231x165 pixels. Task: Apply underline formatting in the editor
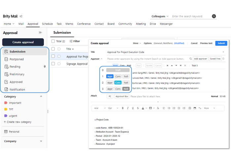point(132,108)
